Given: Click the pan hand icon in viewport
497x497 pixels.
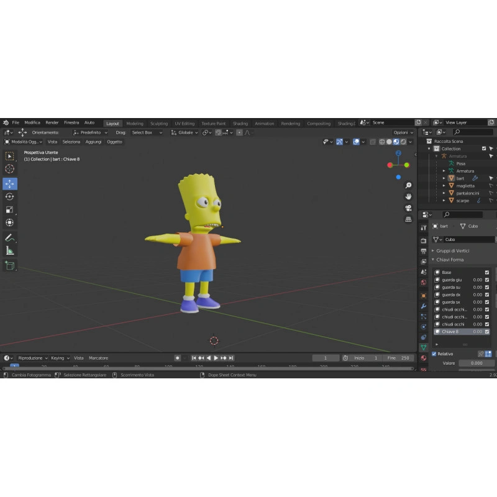Looking at the screenshot, I should coord(408,196).
